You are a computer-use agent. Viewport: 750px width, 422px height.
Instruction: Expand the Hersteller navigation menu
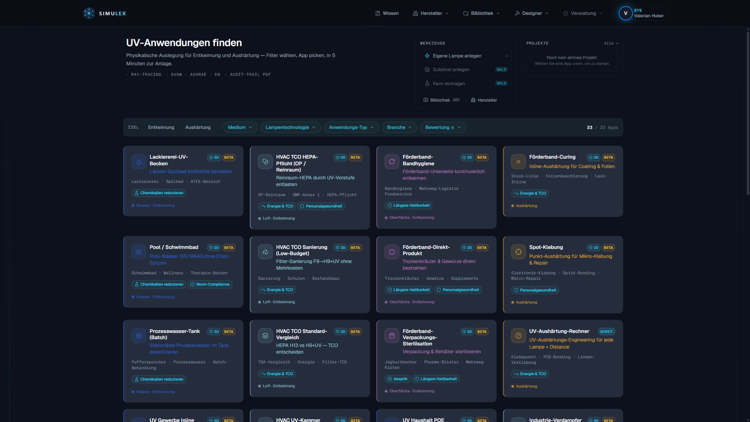point(431,13)
